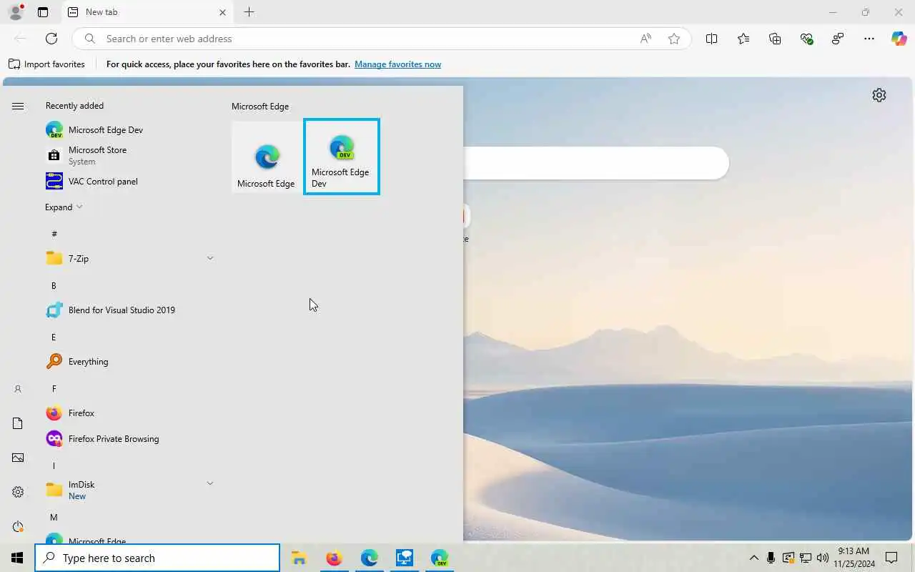The image size is (915, 572).
Task: Close the New tab tab
Action: point(222,12)
